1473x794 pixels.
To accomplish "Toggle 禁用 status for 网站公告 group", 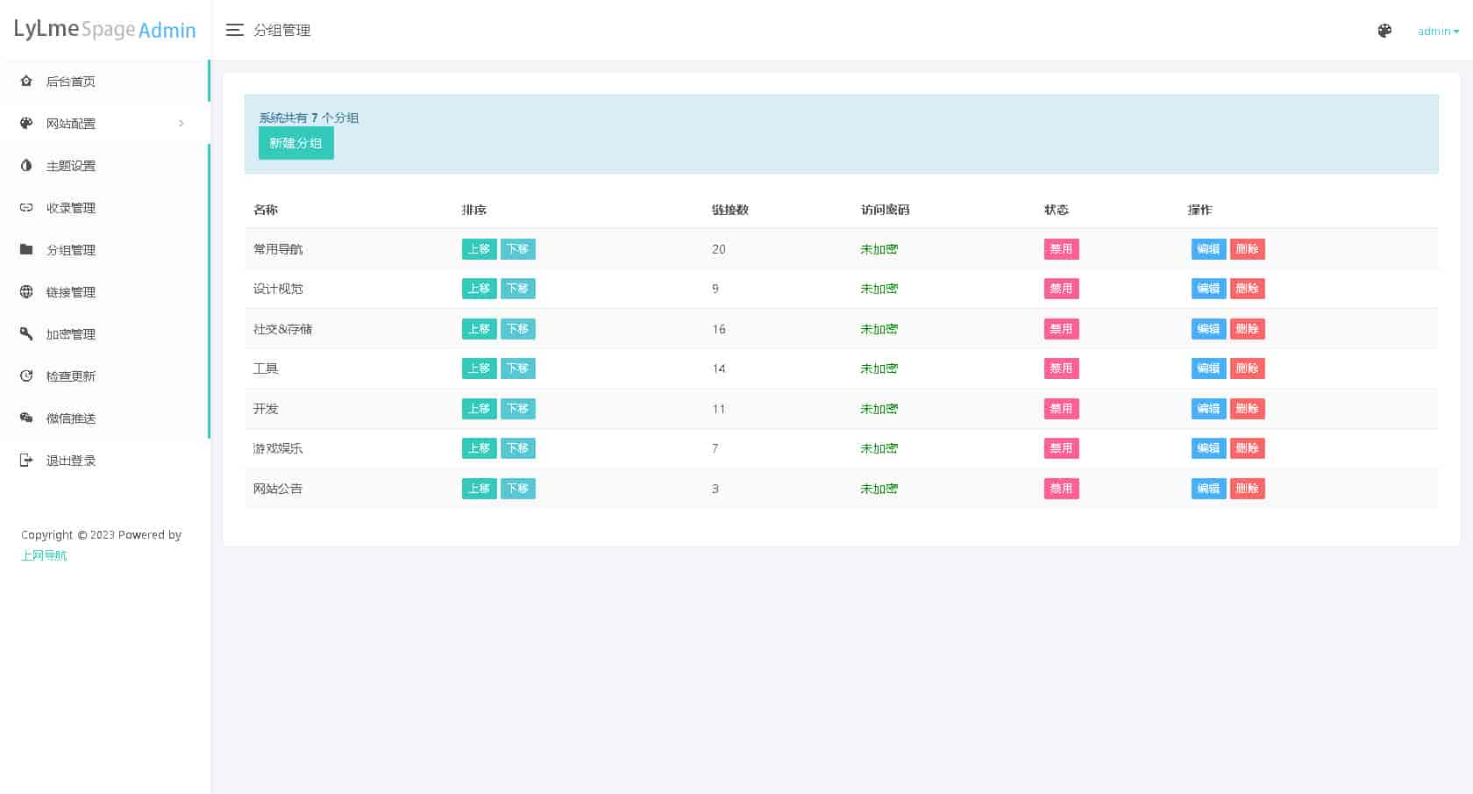I will tap(1061, 489).
